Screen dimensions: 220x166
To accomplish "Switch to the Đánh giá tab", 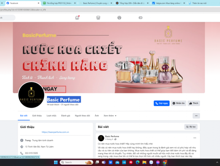I will (x=66, y=116).
